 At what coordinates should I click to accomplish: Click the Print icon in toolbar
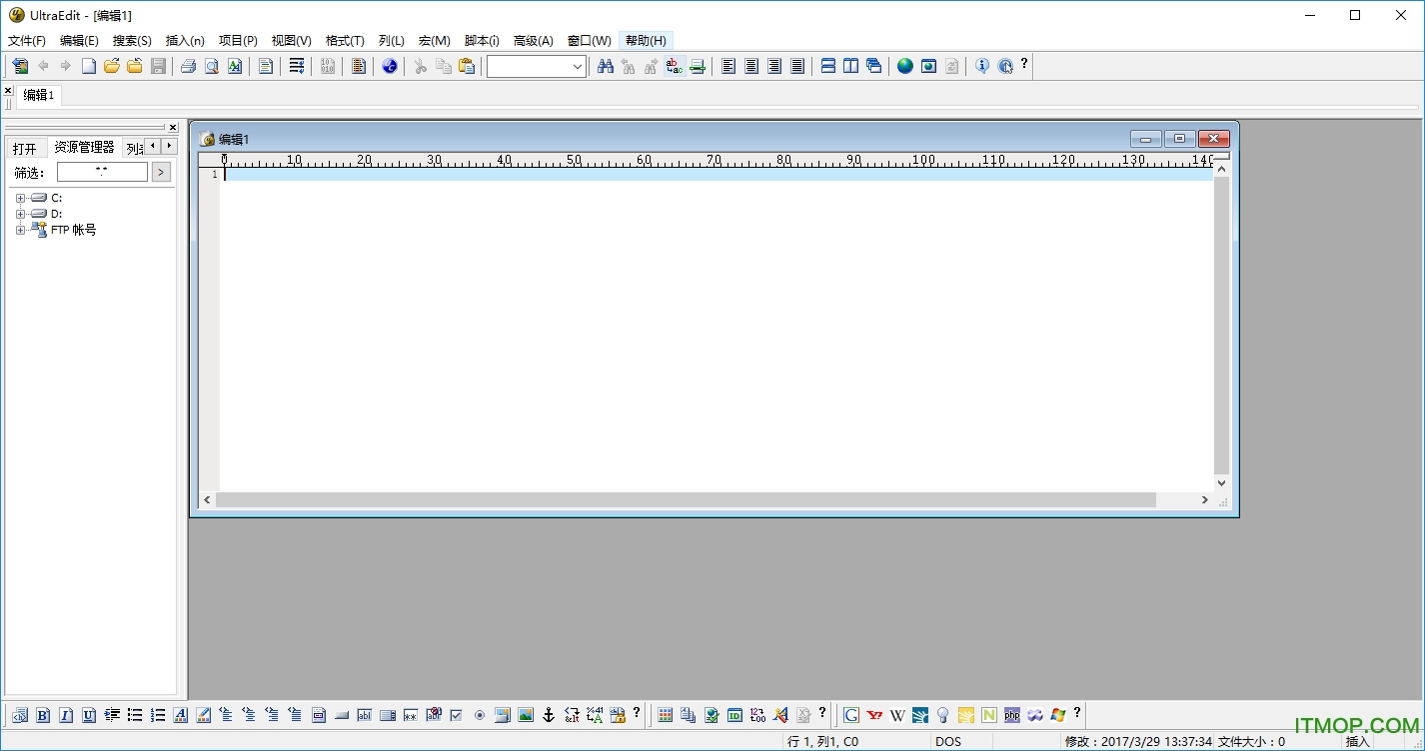point(188,66)
